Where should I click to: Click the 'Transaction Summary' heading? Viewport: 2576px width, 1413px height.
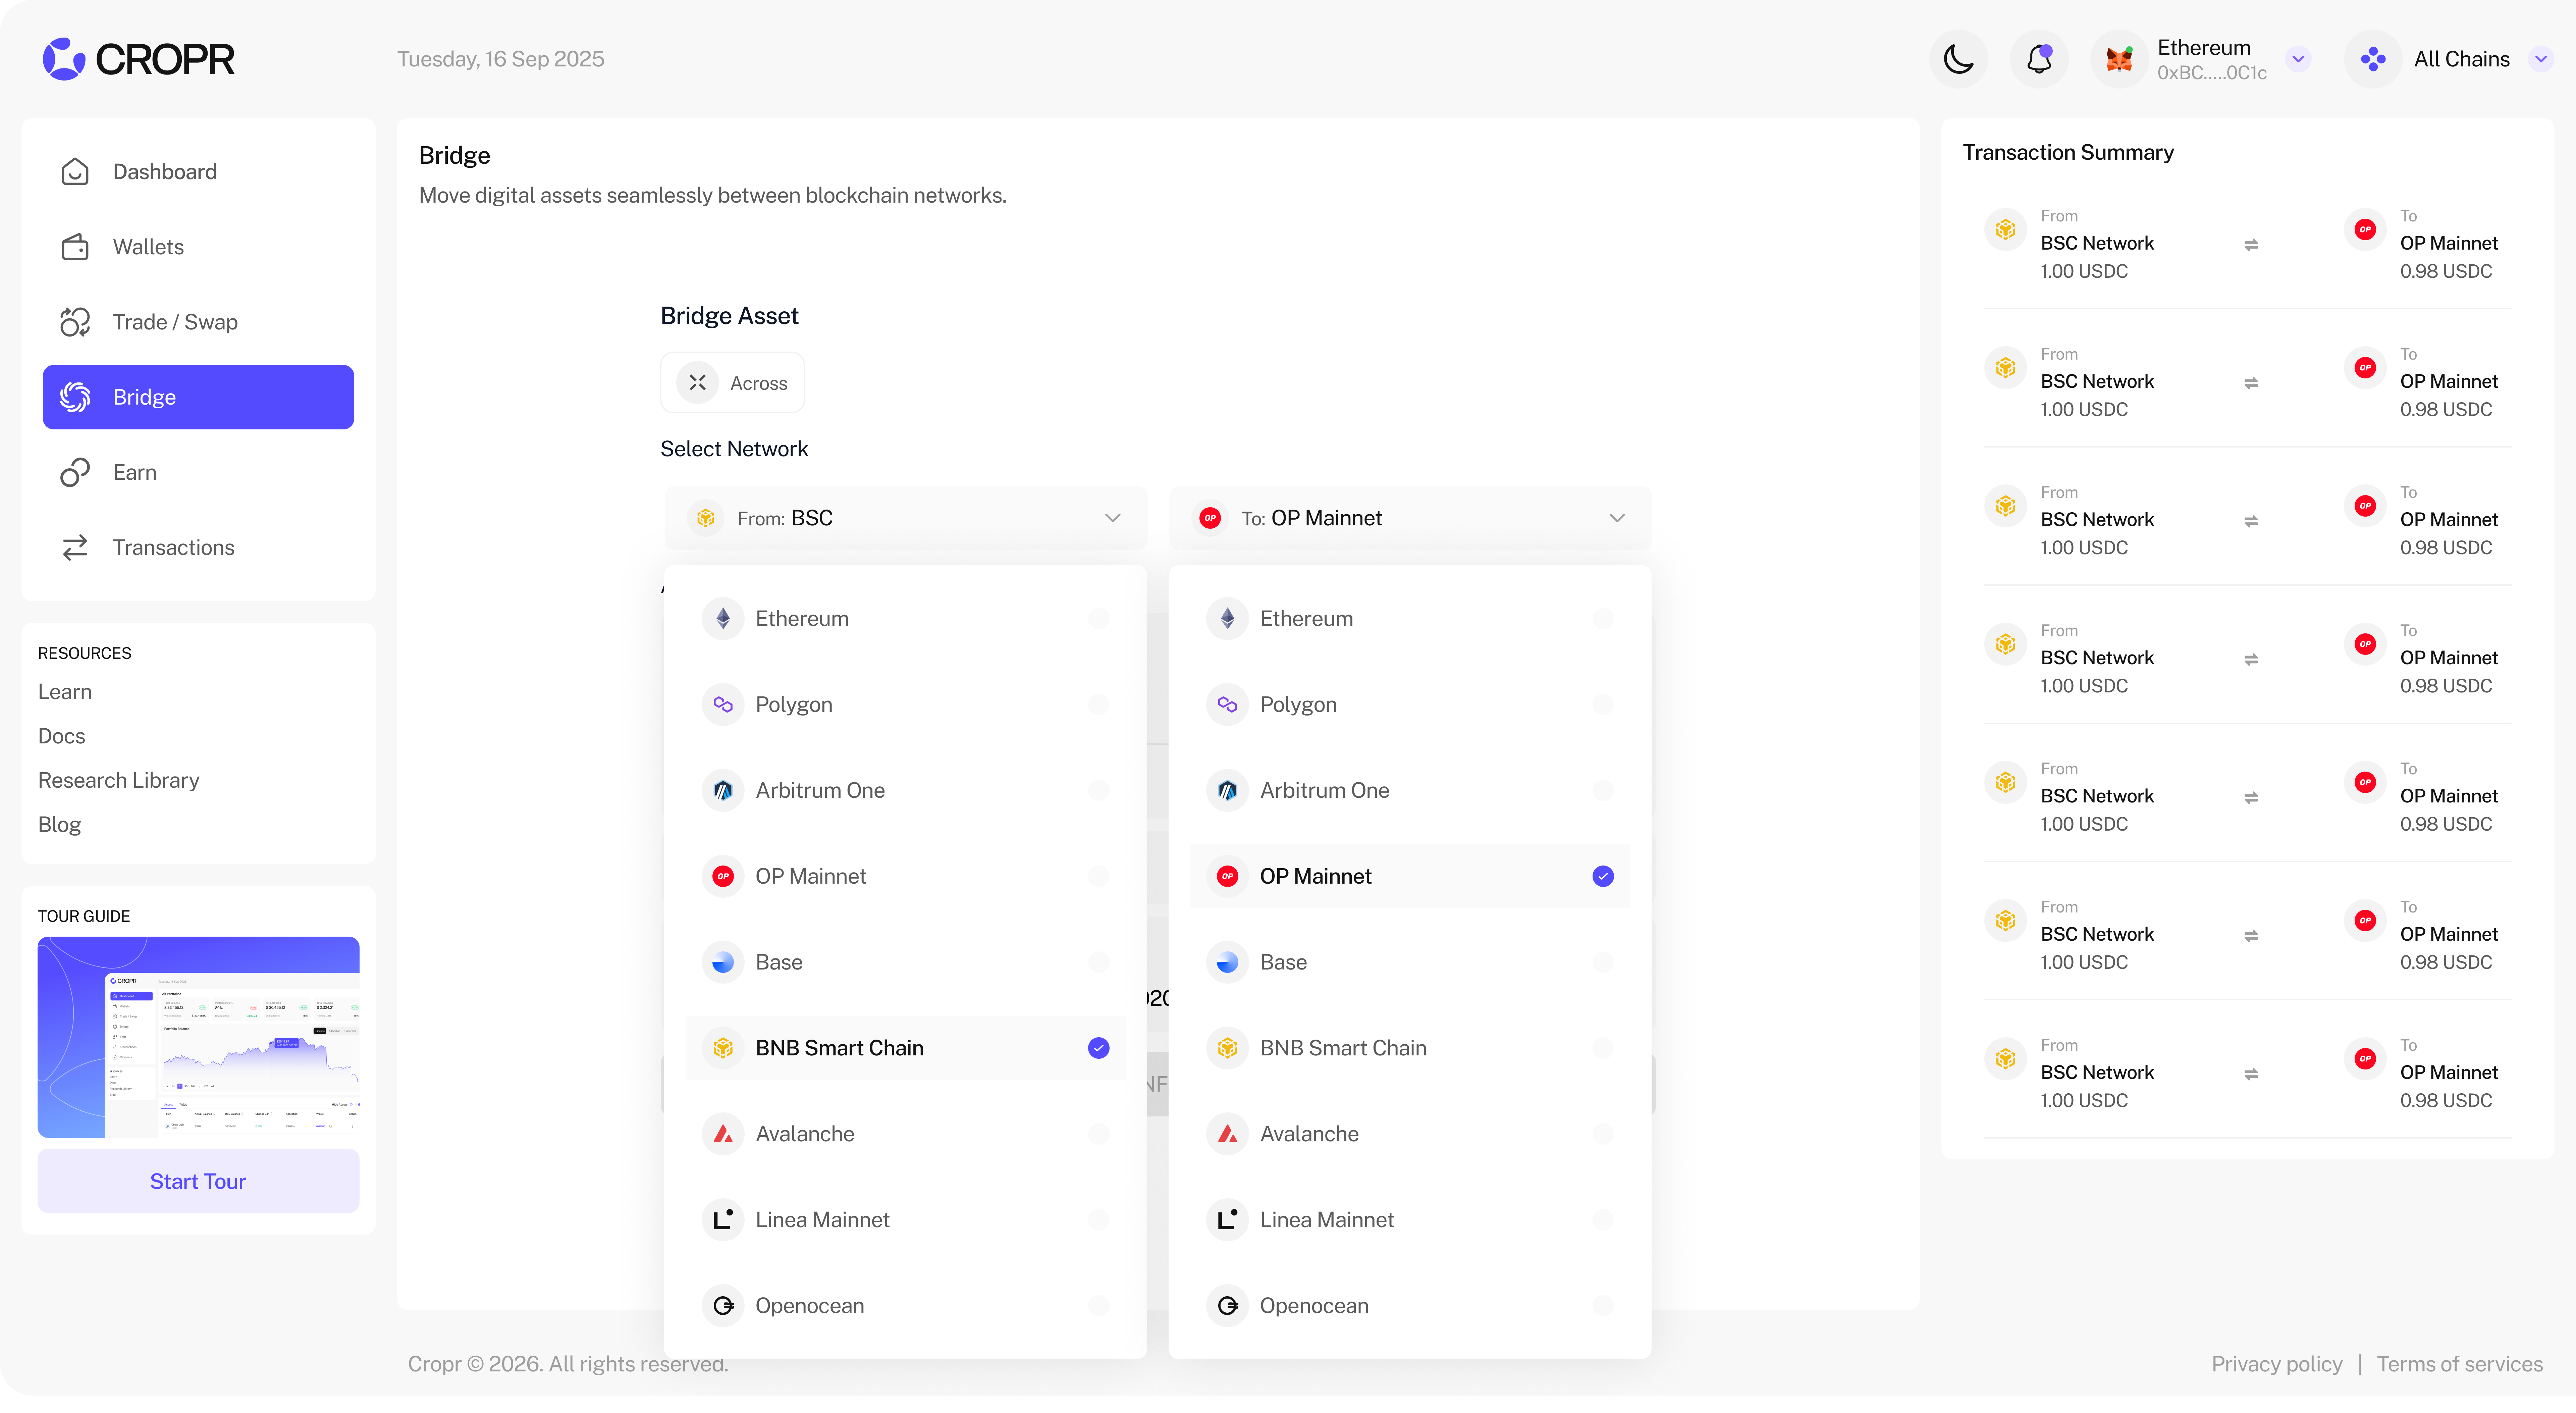[2068, 153]
